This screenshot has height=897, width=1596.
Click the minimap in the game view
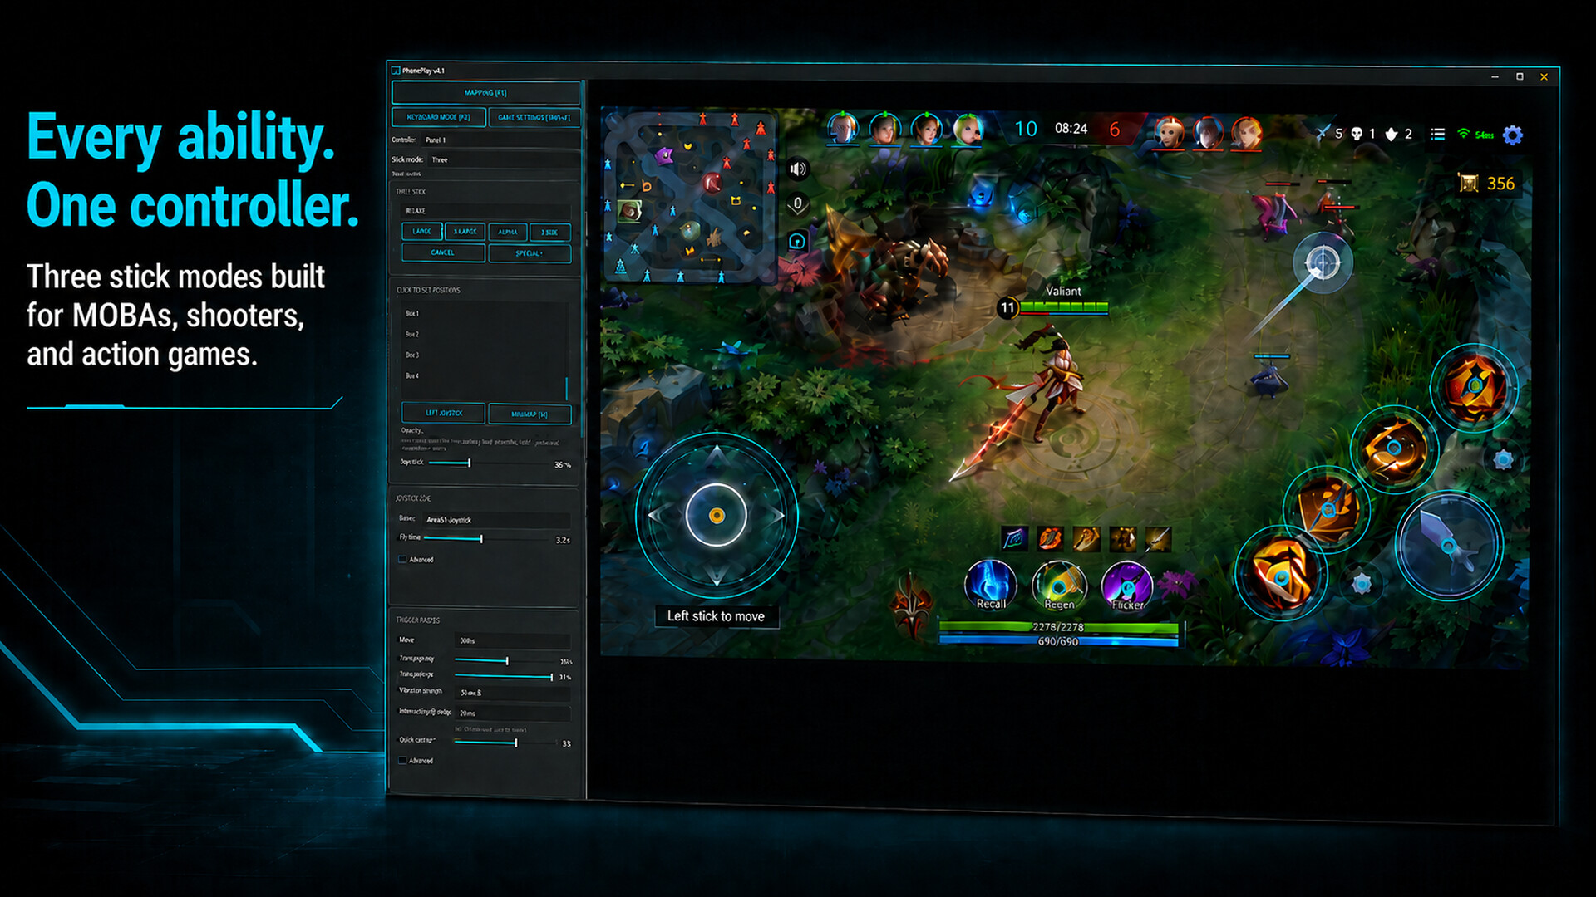(x=689, y=196)
